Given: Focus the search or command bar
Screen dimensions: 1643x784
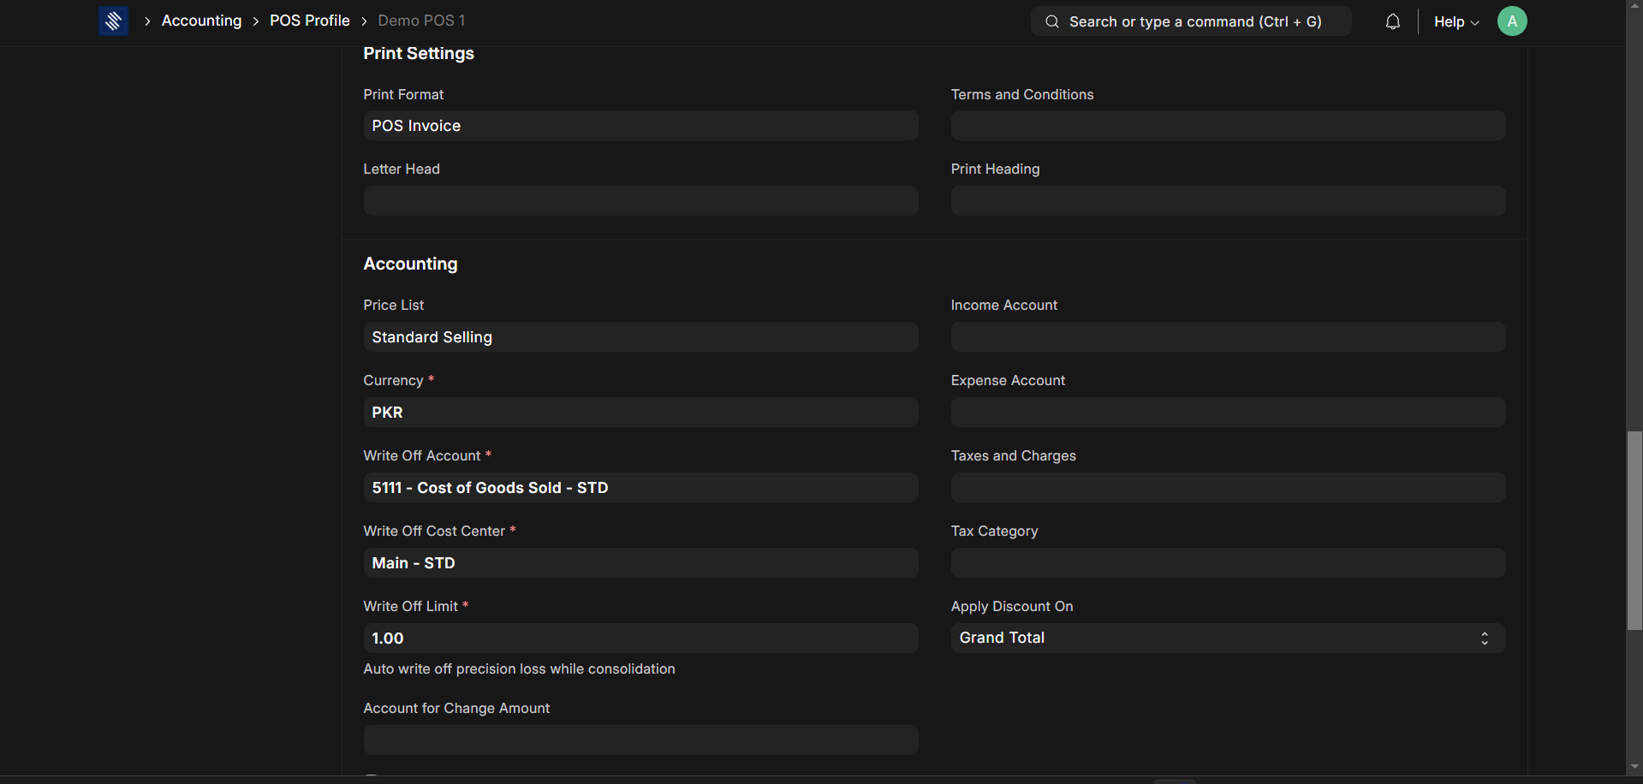Looking at the screenshot, I should [1194, 21].
